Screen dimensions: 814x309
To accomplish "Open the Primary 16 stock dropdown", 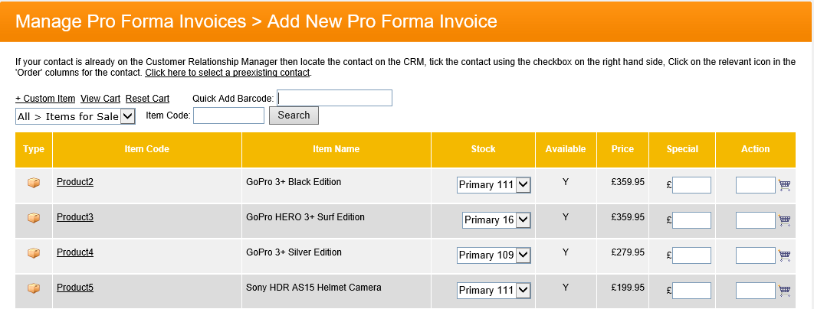I will 497,220.
